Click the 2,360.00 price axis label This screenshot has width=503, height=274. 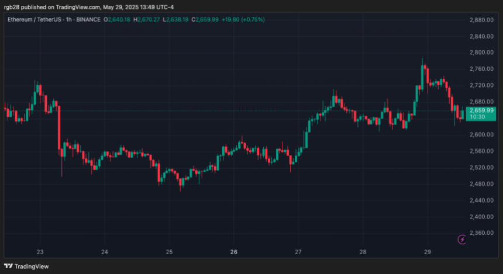pos(482,233)
